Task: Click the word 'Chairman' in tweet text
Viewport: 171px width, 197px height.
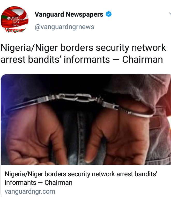Action: pyautogui.click(x=143, y=59)
